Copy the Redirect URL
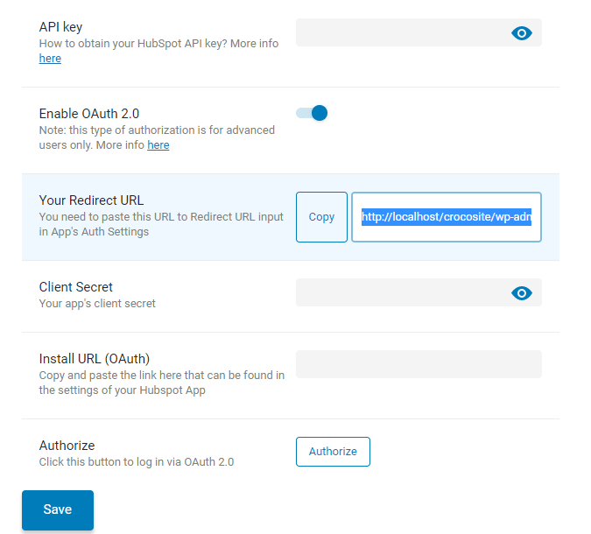Viewport: 591px width, 534px height. tap(321, 217)
